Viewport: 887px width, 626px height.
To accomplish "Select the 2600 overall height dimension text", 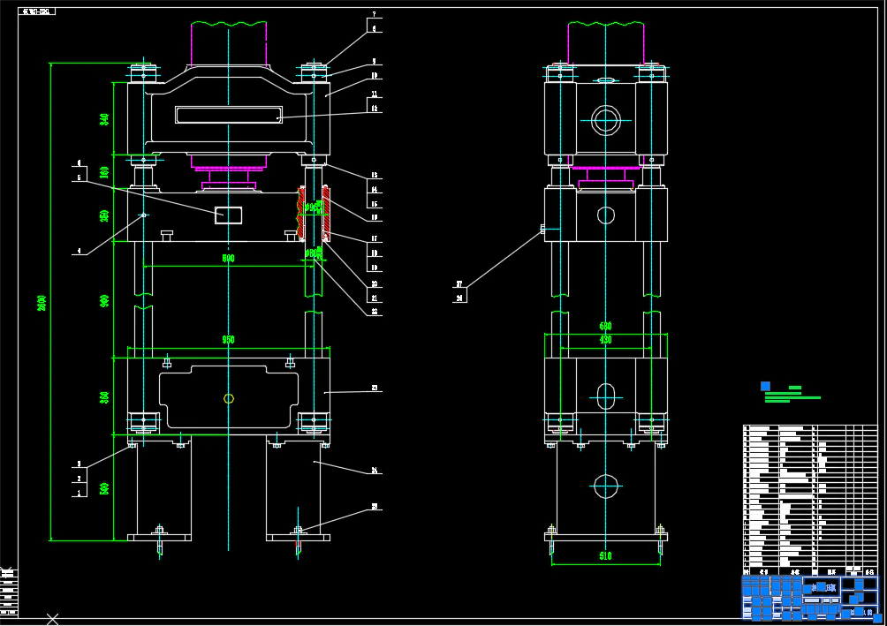I will pyautogui.click(x=42, y=303).
